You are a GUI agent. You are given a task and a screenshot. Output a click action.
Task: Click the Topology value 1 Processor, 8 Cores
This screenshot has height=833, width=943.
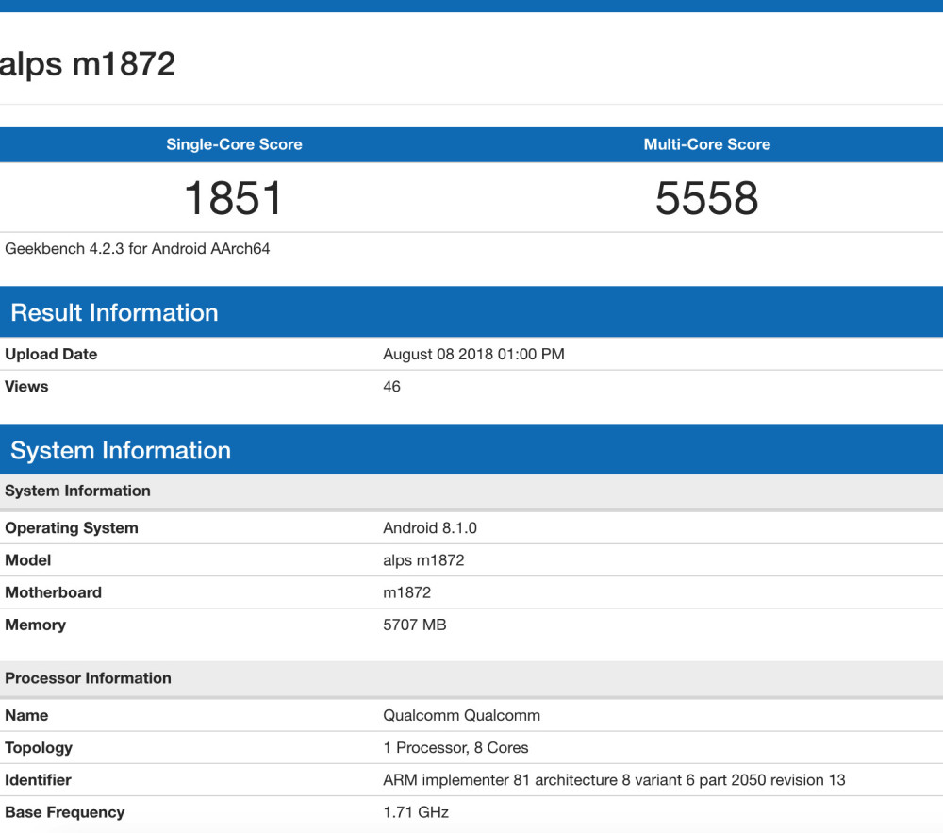point(454,747)
